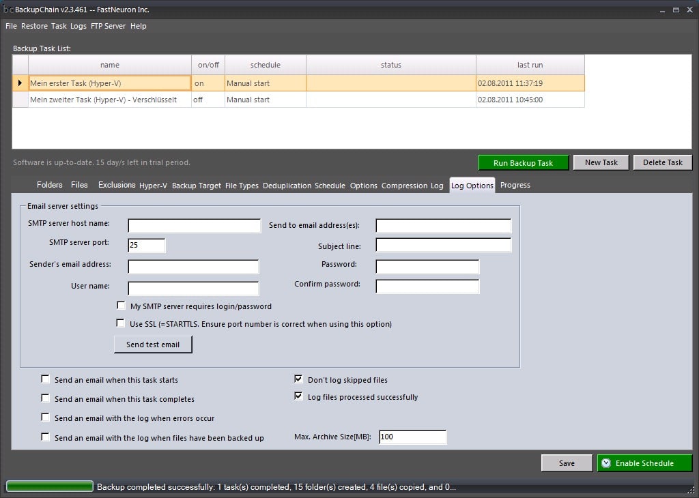Switch to the Files tab
Image resolution: width=699 pixels, height=498 pixels.
tap(79, 184)
